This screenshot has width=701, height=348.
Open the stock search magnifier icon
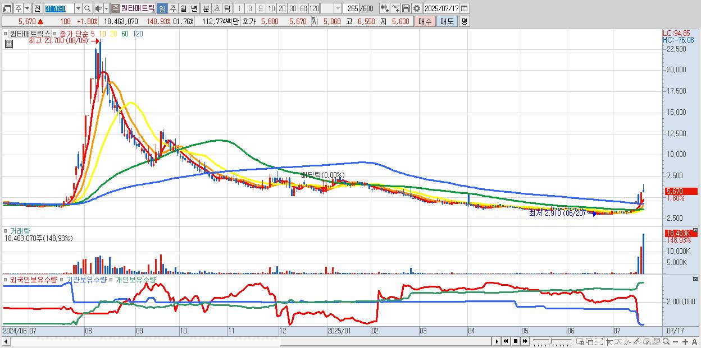pos(88,9)
